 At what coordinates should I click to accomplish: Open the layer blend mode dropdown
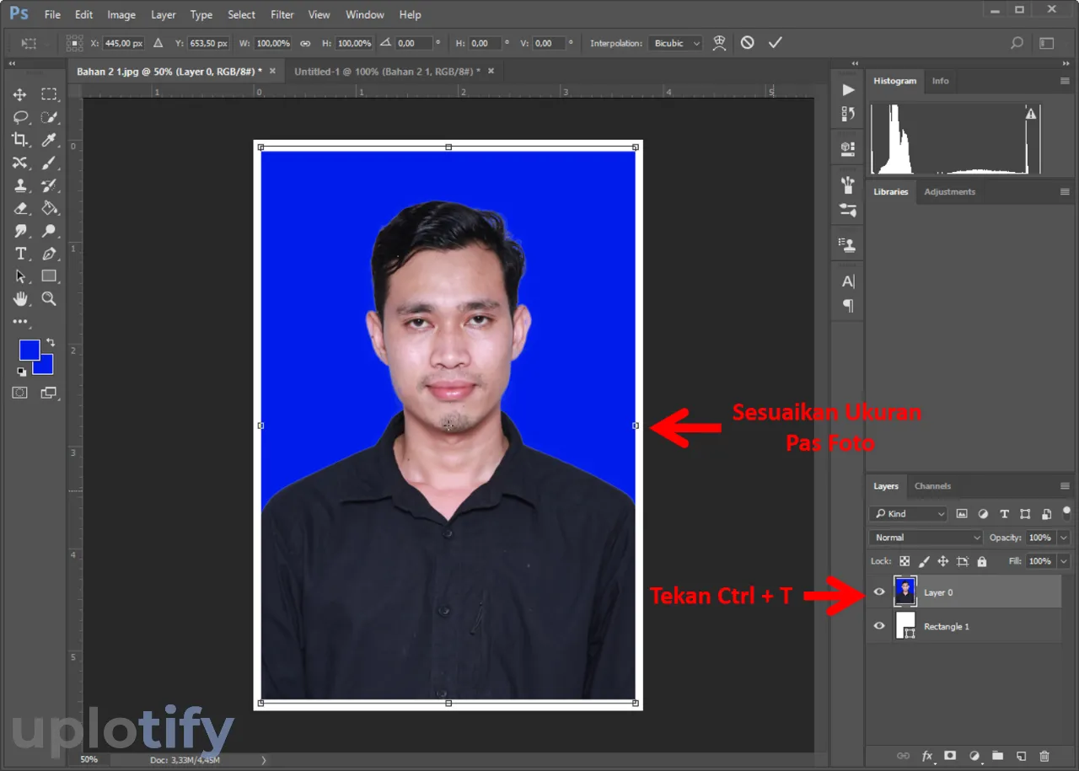pyautogui.click(x=926, y=538)
